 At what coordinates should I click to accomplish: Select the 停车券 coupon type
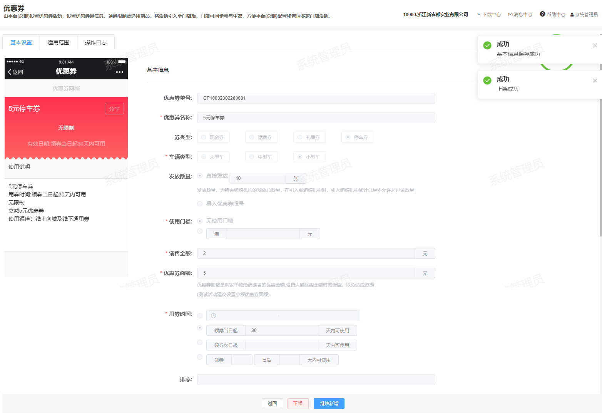[x=358, y=137]
